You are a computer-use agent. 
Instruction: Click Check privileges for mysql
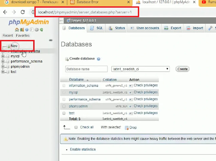145,92
